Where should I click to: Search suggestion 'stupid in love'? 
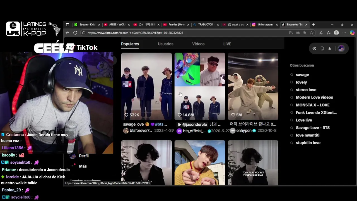(x=308, y=143)
